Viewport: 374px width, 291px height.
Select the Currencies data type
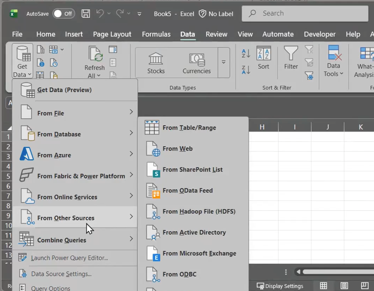pyautogui.click(x=197, y=63)
